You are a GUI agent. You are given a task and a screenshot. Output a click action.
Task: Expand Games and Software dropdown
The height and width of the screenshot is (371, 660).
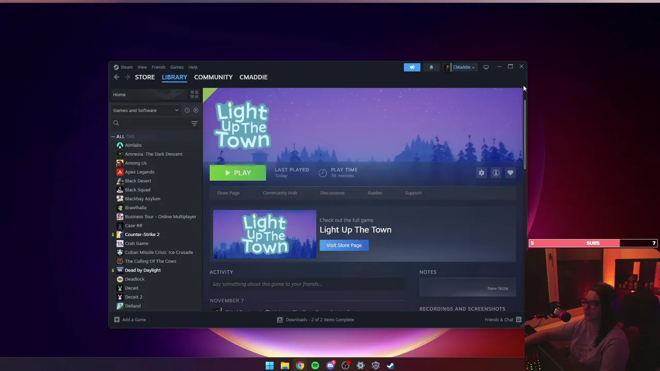click(146, 110)
